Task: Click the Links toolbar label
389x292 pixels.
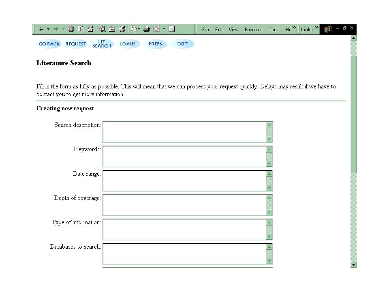Action: coord(307,30)
